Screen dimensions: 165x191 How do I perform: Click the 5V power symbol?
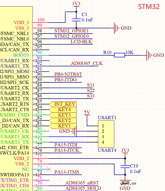(x=87, y=113)
